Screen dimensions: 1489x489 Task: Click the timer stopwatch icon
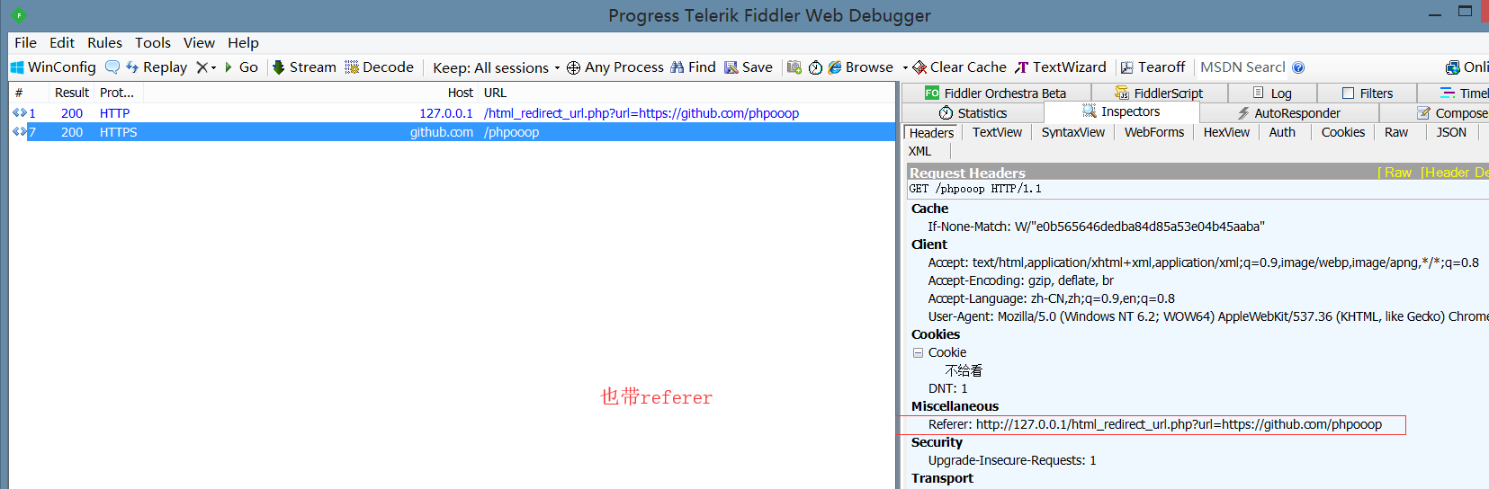[x=815, y=67]
